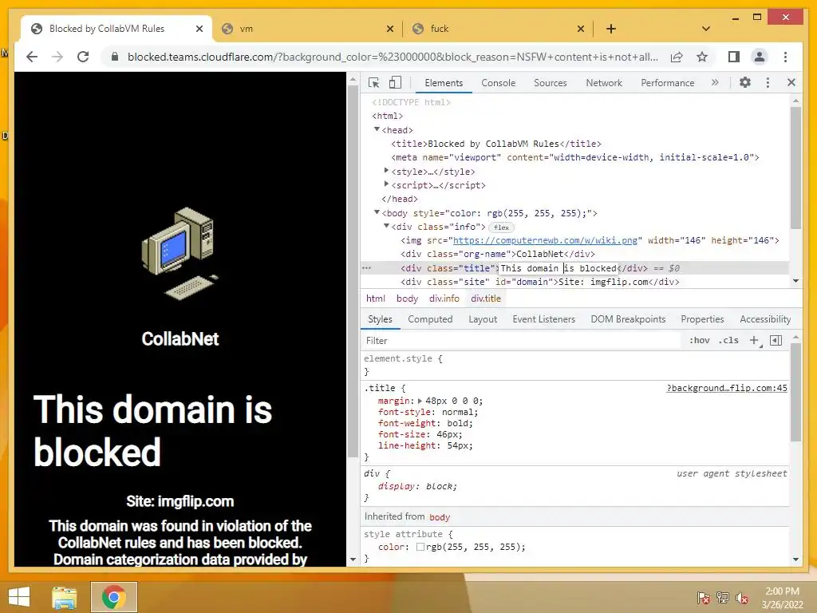Open the DevTools Sources tab

coord(551,83)
